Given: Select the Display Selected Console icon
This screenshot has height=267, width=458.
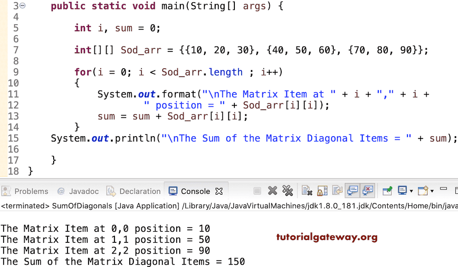Looking at the screenshot, I should click(x=402, y=191).
